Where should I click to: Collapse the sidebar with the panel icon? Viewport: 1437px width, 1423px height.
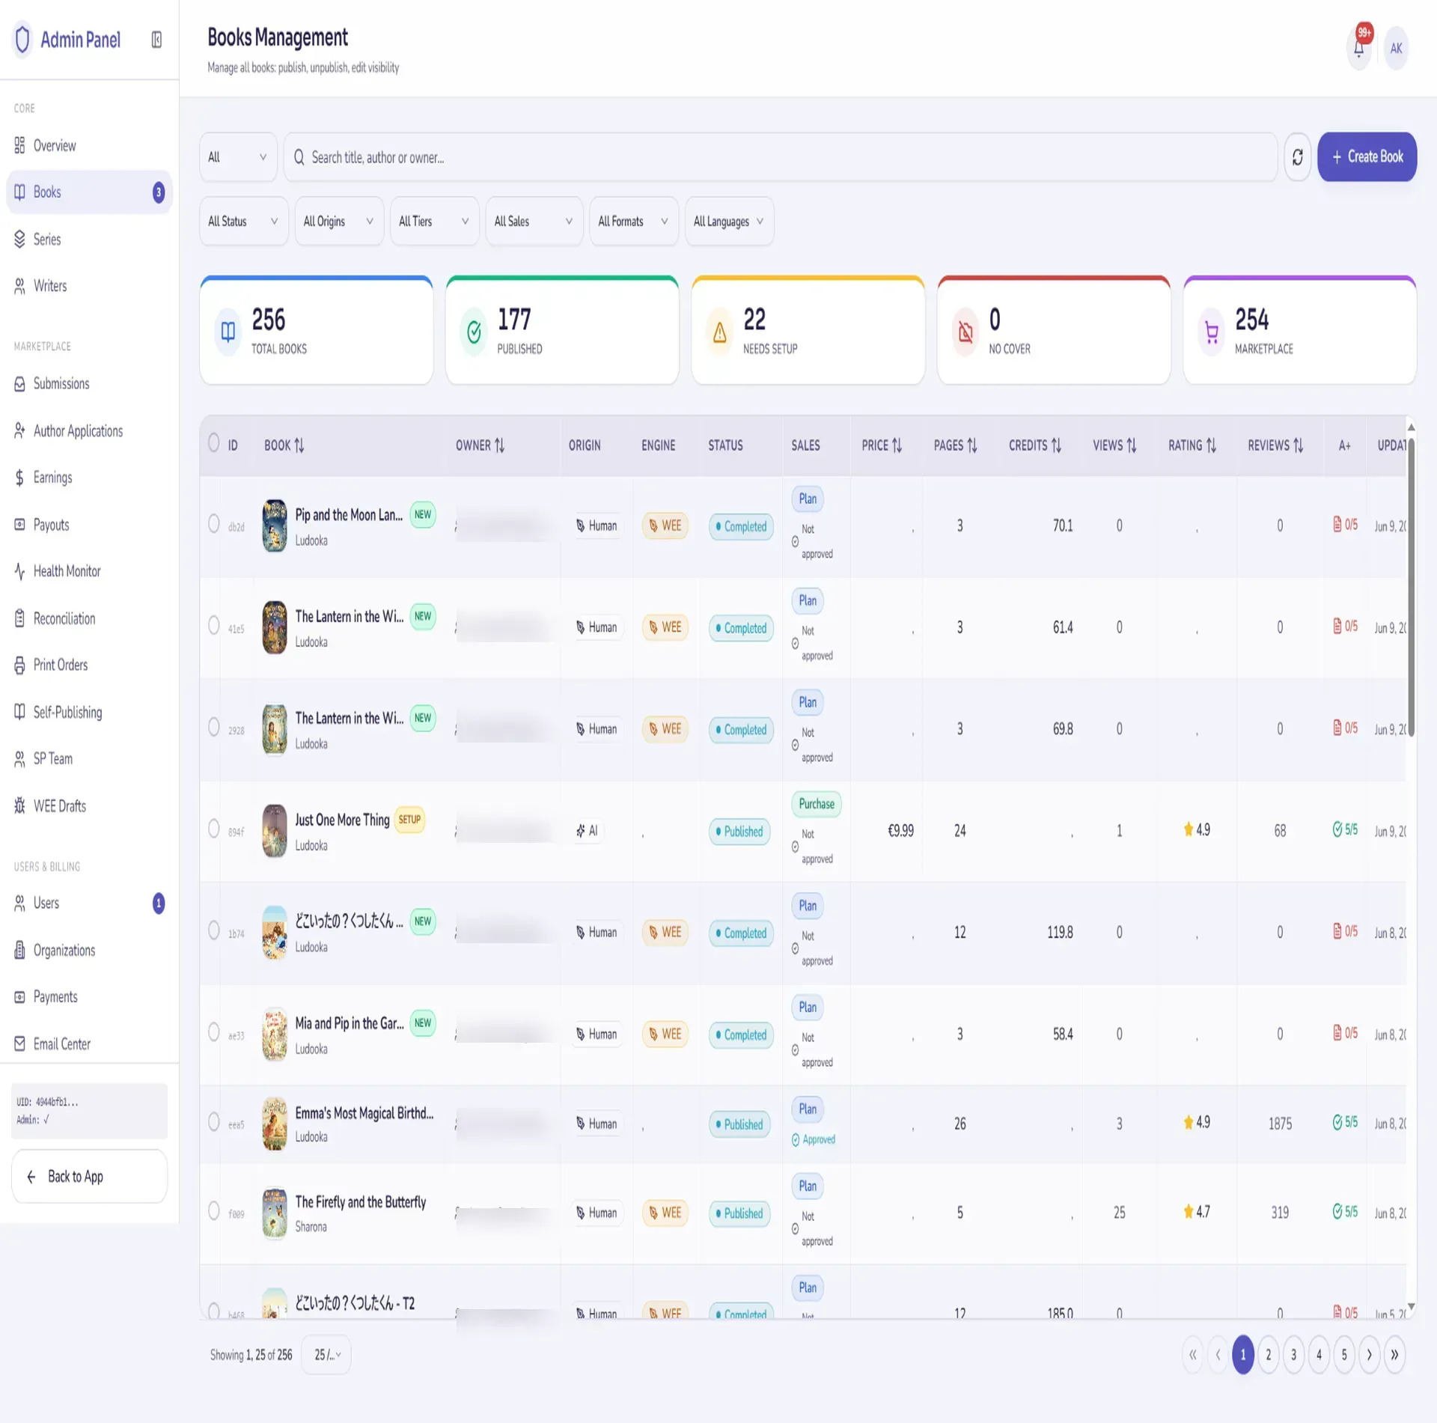click(x=156, y=40)
